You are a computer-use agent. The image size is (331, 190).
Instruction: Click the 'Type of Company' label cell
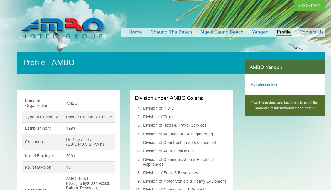pos(41,117)
